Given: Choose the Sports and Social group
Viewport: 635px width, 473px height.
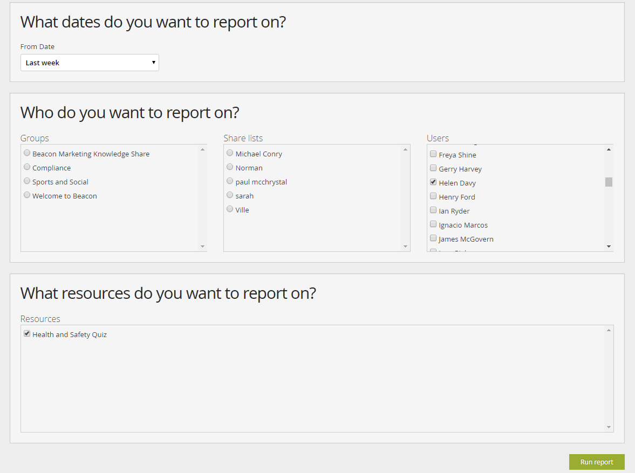Looking at the screenshot, I should pyautogui.click(x=27, y=181).
